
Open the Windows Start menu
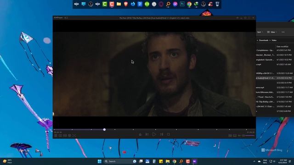pos(100,161)
